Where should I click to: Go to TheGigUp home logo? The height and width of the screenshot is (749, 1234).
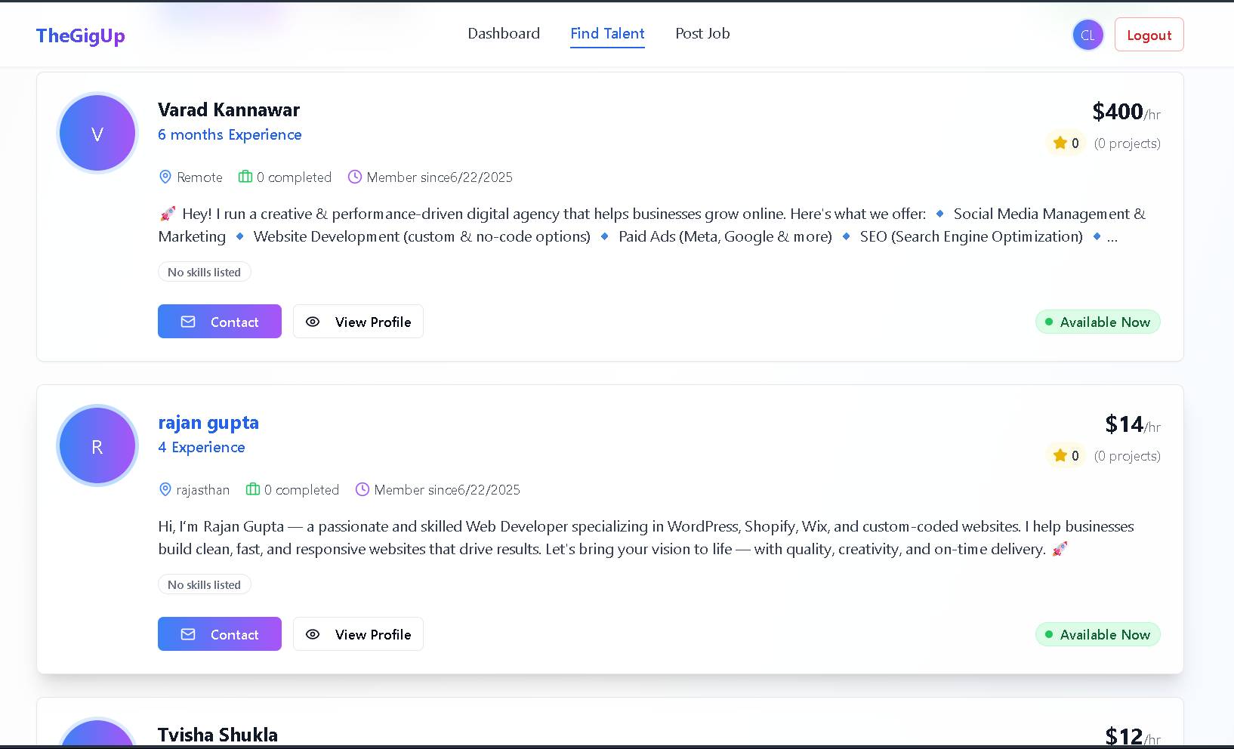pyautogui.click(x=81, y=35)
